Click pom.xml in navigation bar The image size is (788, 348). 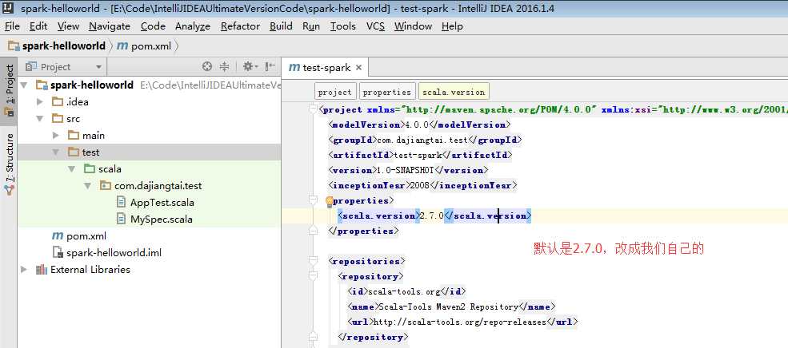point(151,46)
